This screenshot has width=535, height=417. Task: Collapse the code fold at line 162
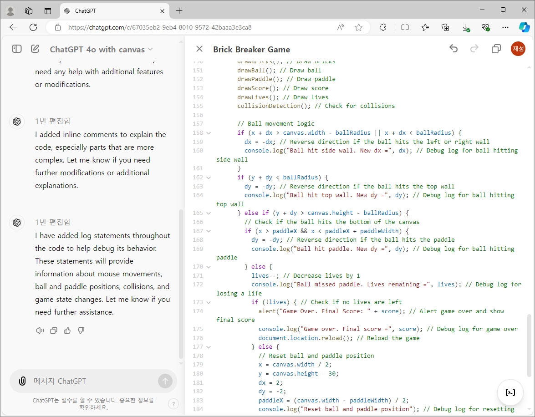pos(209,178)
